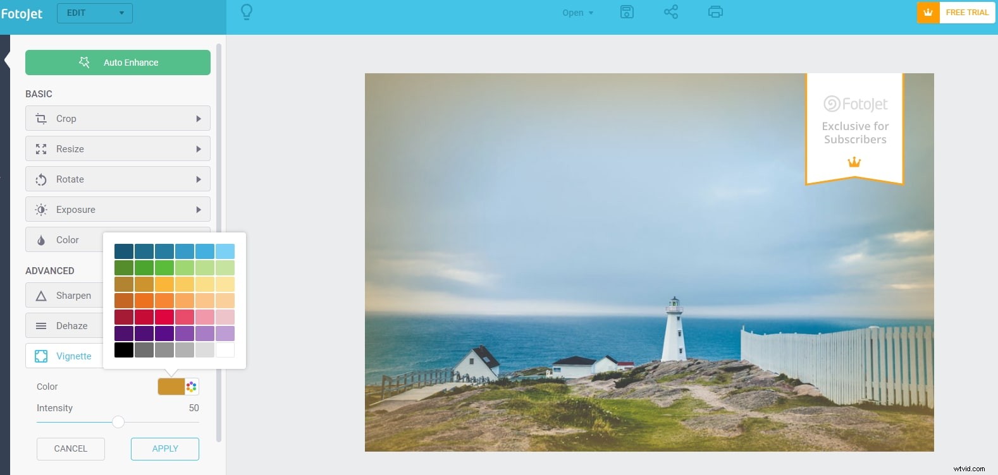Click the lighthouse photo on canvas

650,262
